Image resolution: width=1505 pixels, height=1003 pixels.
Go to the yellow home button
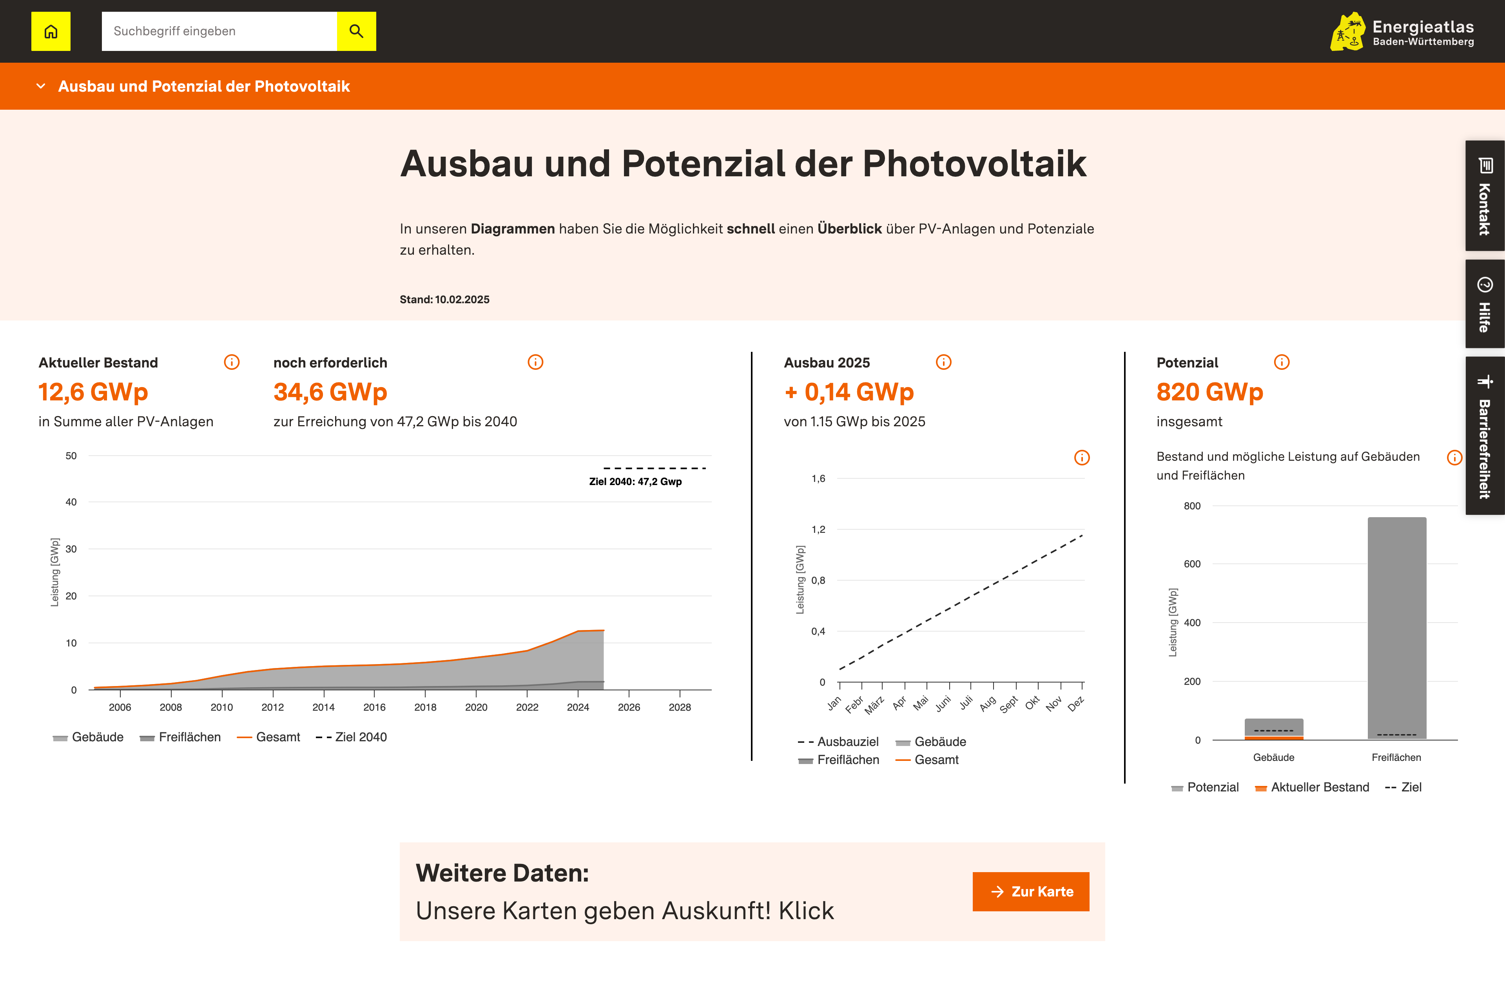[51, 31]
